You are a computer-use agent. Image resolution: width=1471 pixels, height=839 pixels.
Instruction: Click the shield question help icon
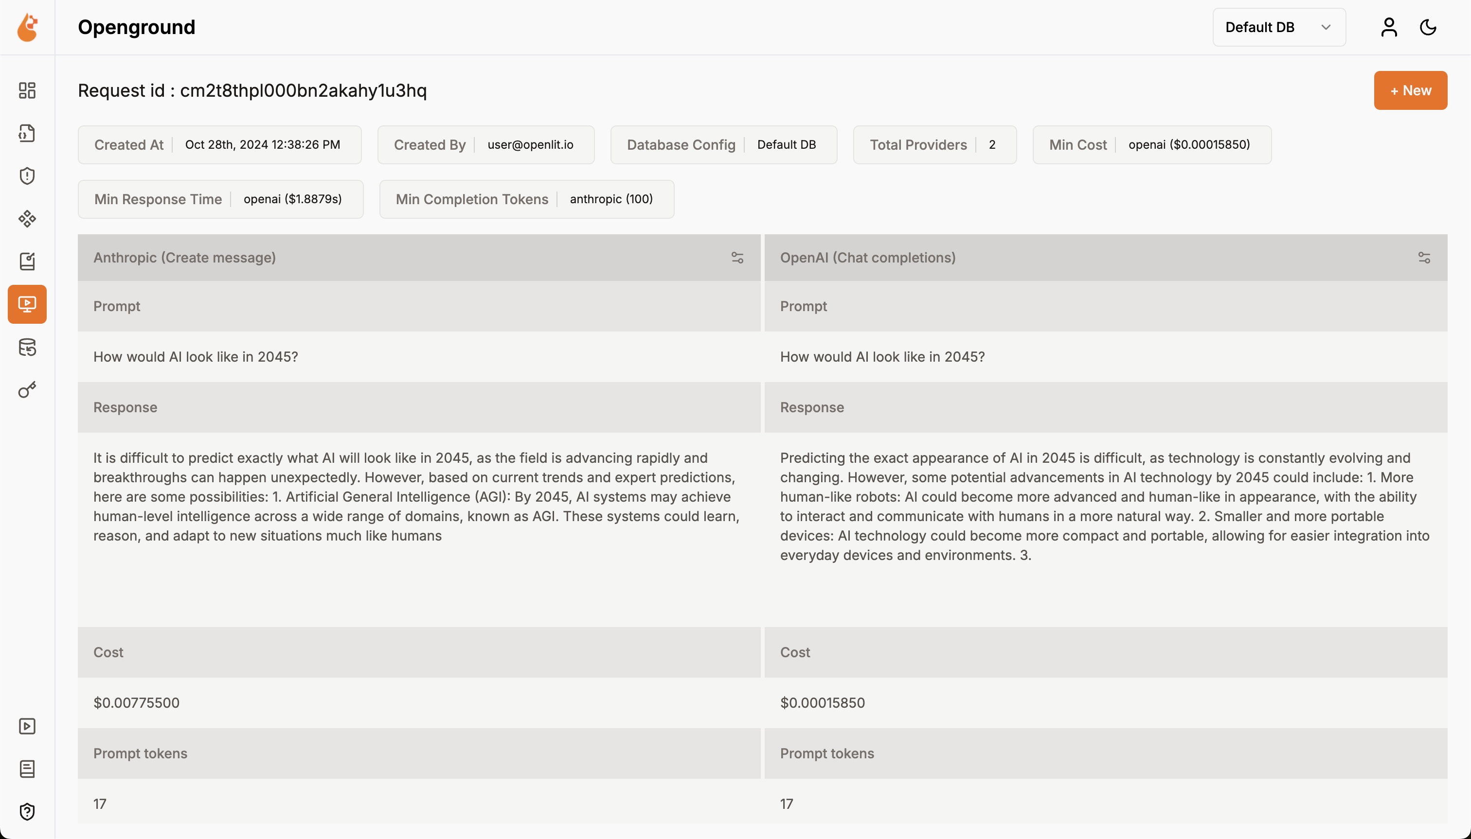point(27,811)
